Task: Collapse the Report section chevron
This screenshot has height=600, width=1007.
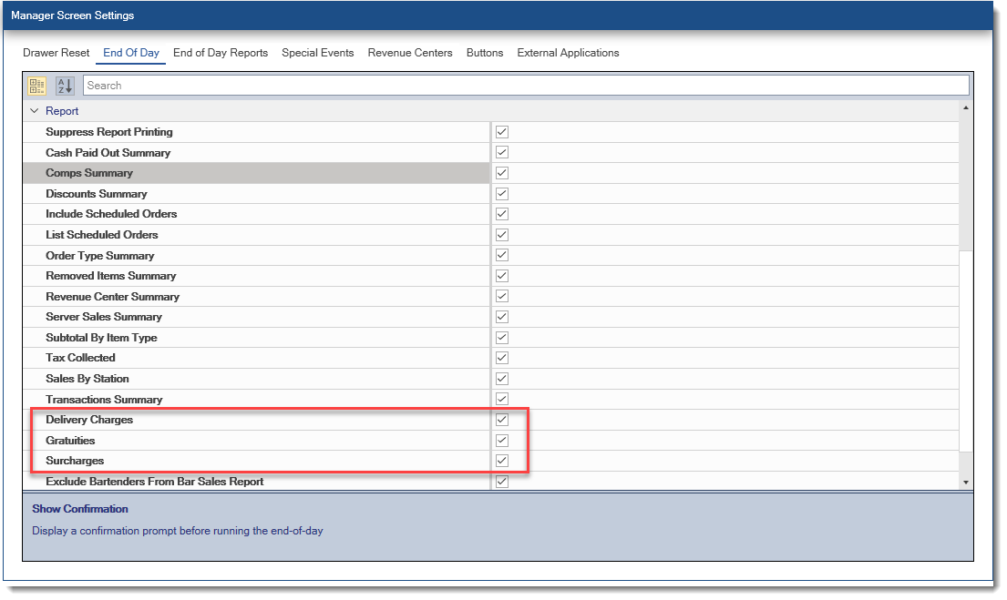Action: coord(35,111)
